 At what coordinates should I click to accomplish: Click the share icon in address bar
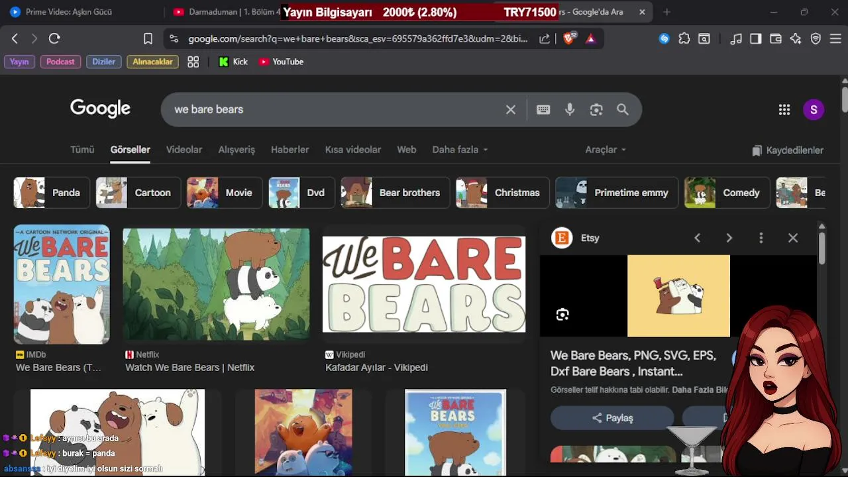point(545,39)
